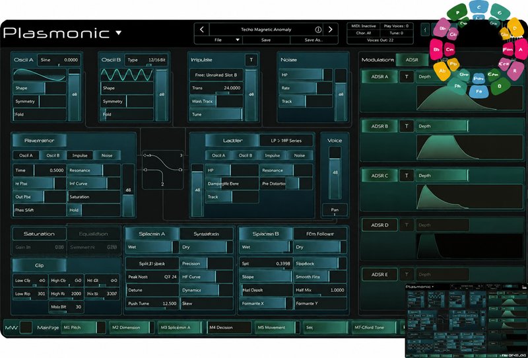Viewport: 528px width, 358px height.
Task: Click the Voice level fader
Action: click(x=335, y=172)
